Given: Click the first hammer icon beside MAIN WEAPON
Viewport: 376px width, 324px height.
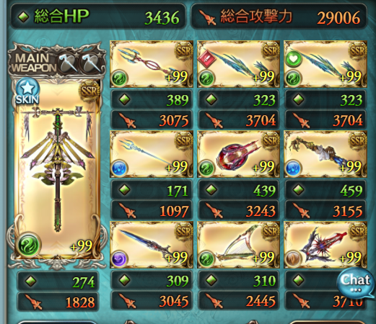Looking at the screenshot, I should pos(69,64).
